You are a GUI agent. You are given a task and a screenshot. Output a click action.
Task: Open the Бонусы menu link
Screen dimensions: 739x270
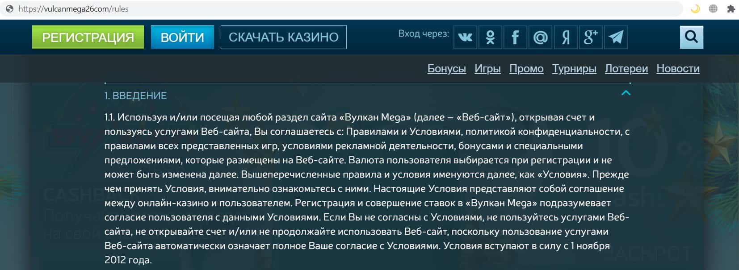click(446, 69)
